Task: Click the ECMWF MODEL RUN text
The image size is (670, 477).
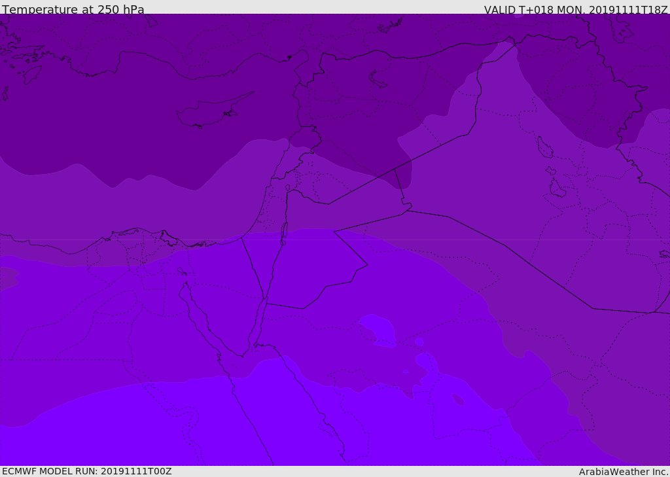Action: click(87, 471)
